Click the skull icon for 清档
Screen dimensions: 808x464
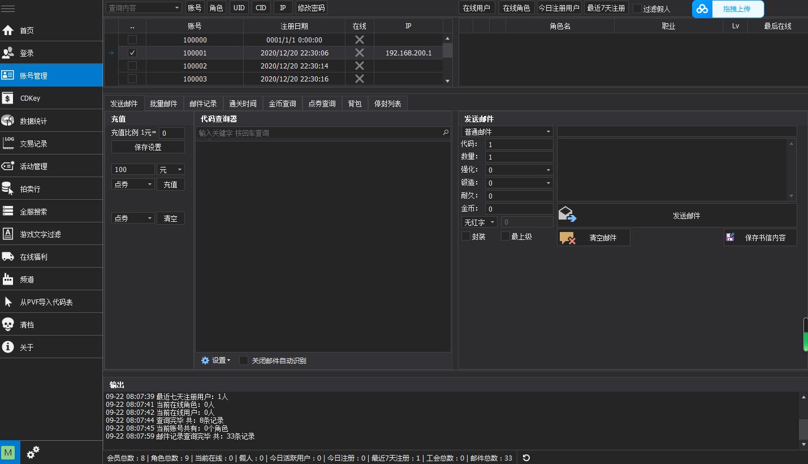click(x=8, y=324)
